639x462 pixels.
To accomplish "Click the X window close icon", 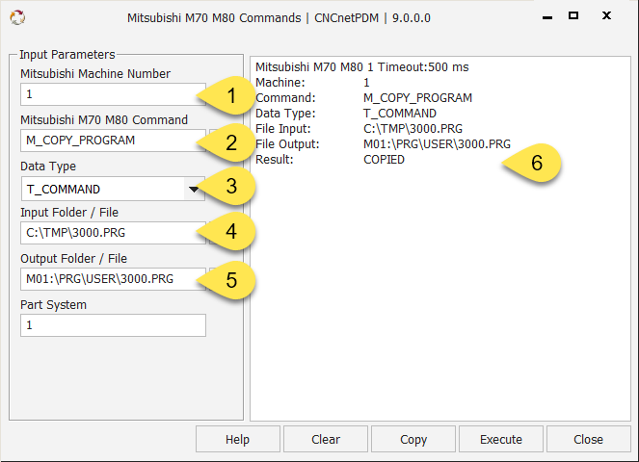I will (x=606, y=15).
